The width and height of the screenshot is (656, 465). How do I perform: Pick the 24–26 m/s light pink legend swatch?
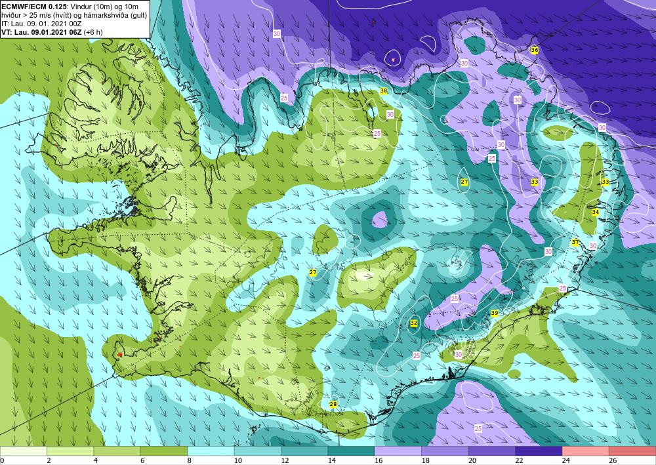[x=586, y=451]
